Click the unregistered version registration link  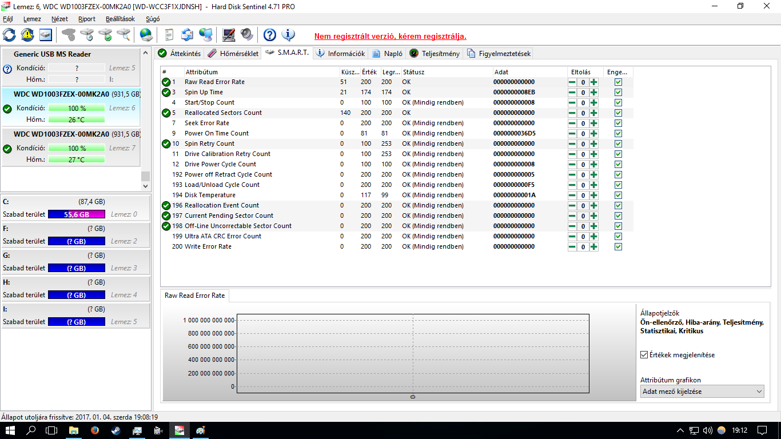(390, 36)
